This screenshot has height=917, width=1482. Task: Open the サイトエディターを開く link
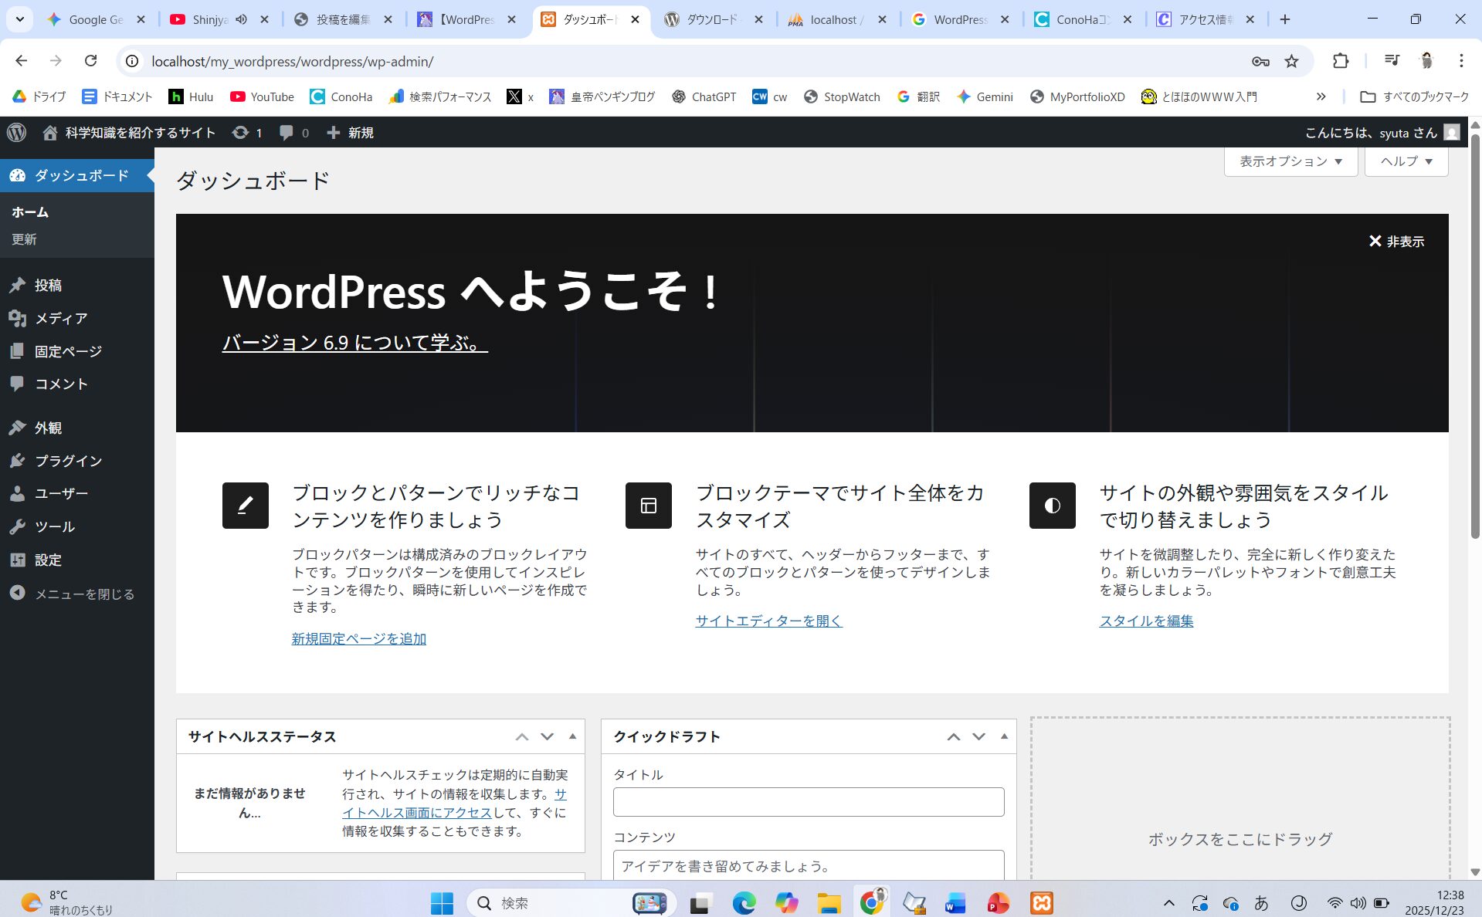768,621
